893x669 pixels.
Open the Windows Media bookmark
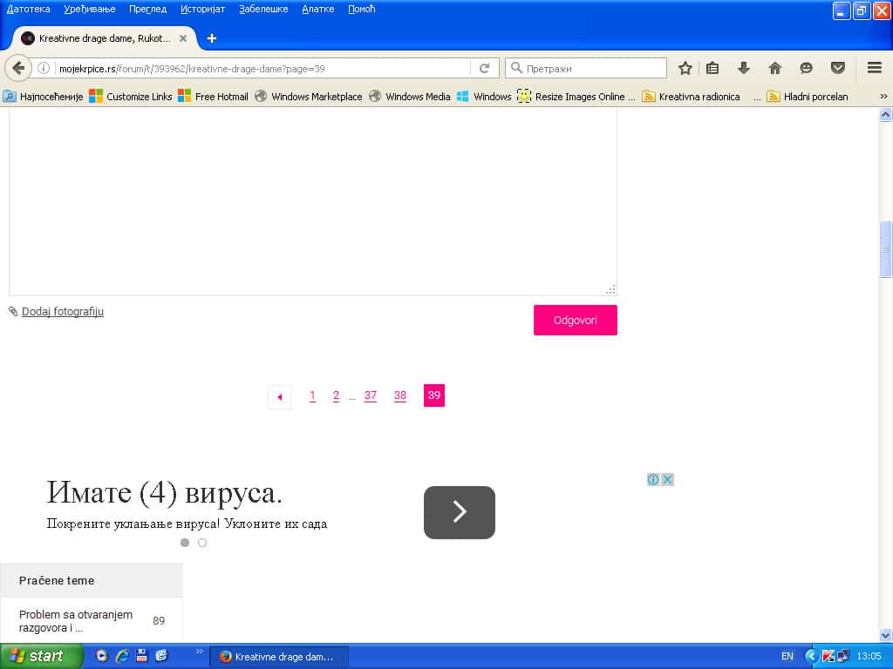click(410, 96)
